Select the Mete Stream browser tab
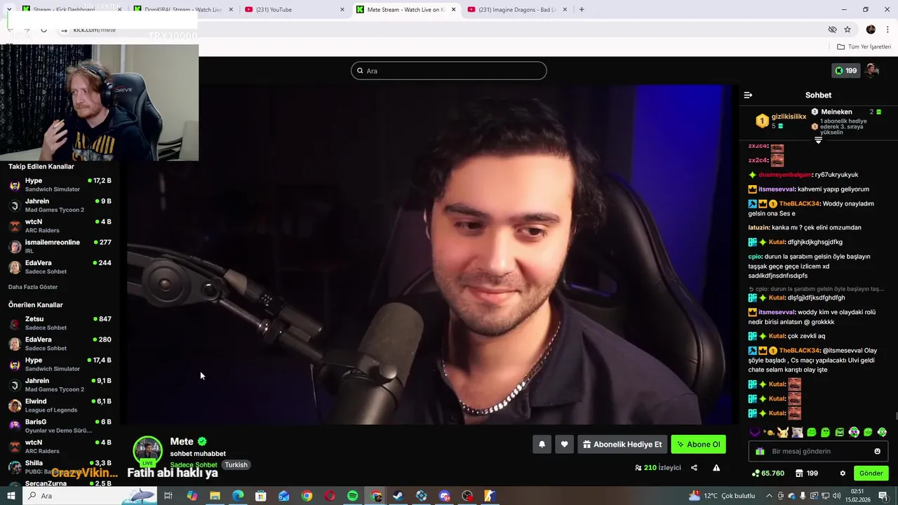The width and height of the screenshot is (898, 505). (406, 10)
